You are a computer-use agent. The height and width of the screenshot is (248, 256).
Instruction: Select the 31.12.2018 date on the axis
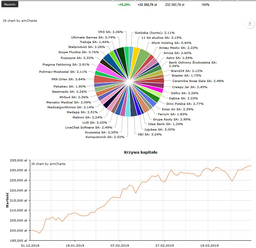point(30,246)
